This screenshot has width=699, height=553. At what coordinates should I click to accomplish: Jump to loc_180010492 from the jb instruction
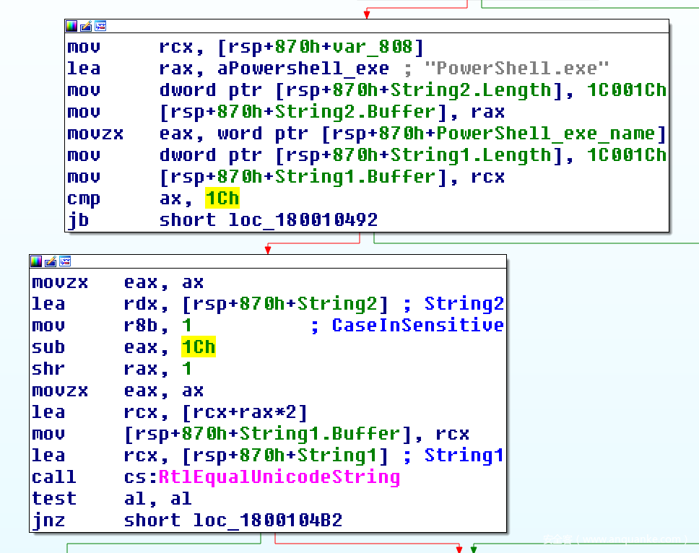(303, 220)
